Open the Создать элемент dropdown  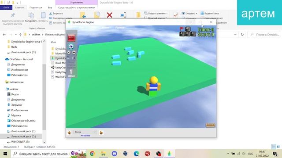156,14
